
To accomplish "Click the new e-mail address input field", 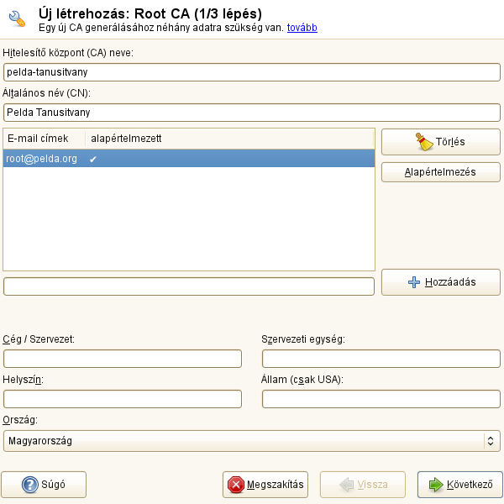I will point(189,286).
